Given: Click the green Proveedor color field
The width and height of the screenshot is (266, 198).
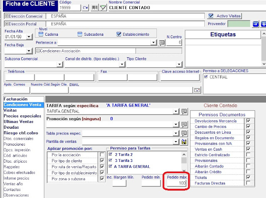Looking at the screenshot, I should [x=239, y=24].
